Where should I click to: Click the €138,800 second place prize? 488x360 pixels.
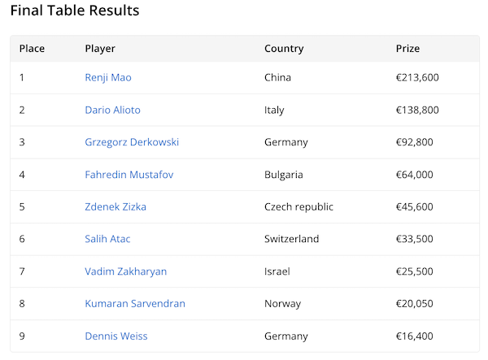pos(417,110)
